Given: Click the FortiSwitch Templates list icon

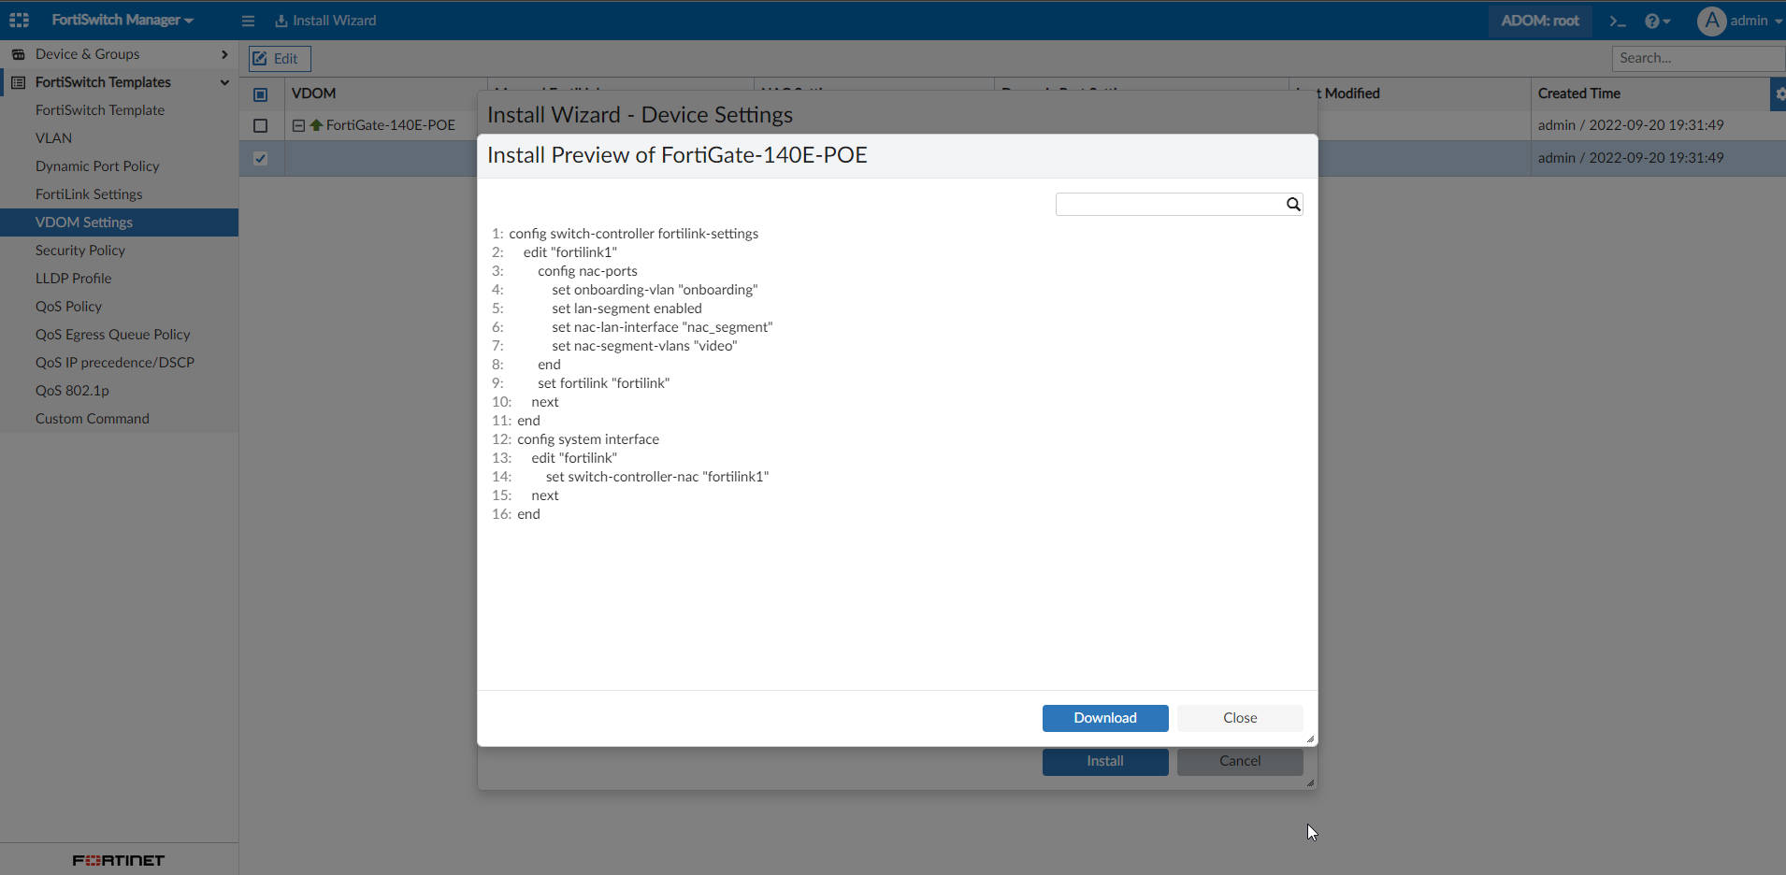Looking at the screenshot, I should coord(18,82).
